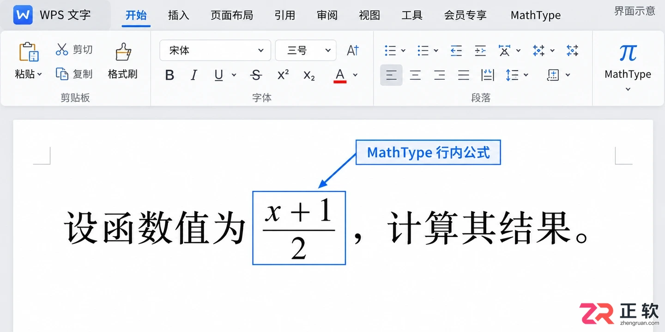Click the borders icon

553,75
